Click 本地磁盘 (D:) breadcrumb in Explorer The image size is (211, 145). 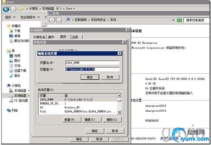point(52,9)
